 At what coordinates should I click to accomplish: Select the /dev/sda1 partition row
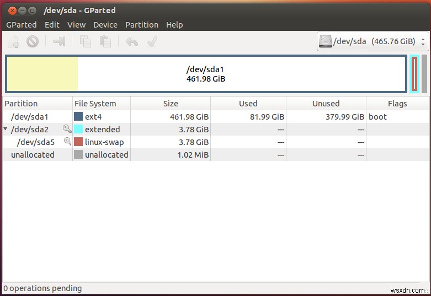tap(216, 117)
